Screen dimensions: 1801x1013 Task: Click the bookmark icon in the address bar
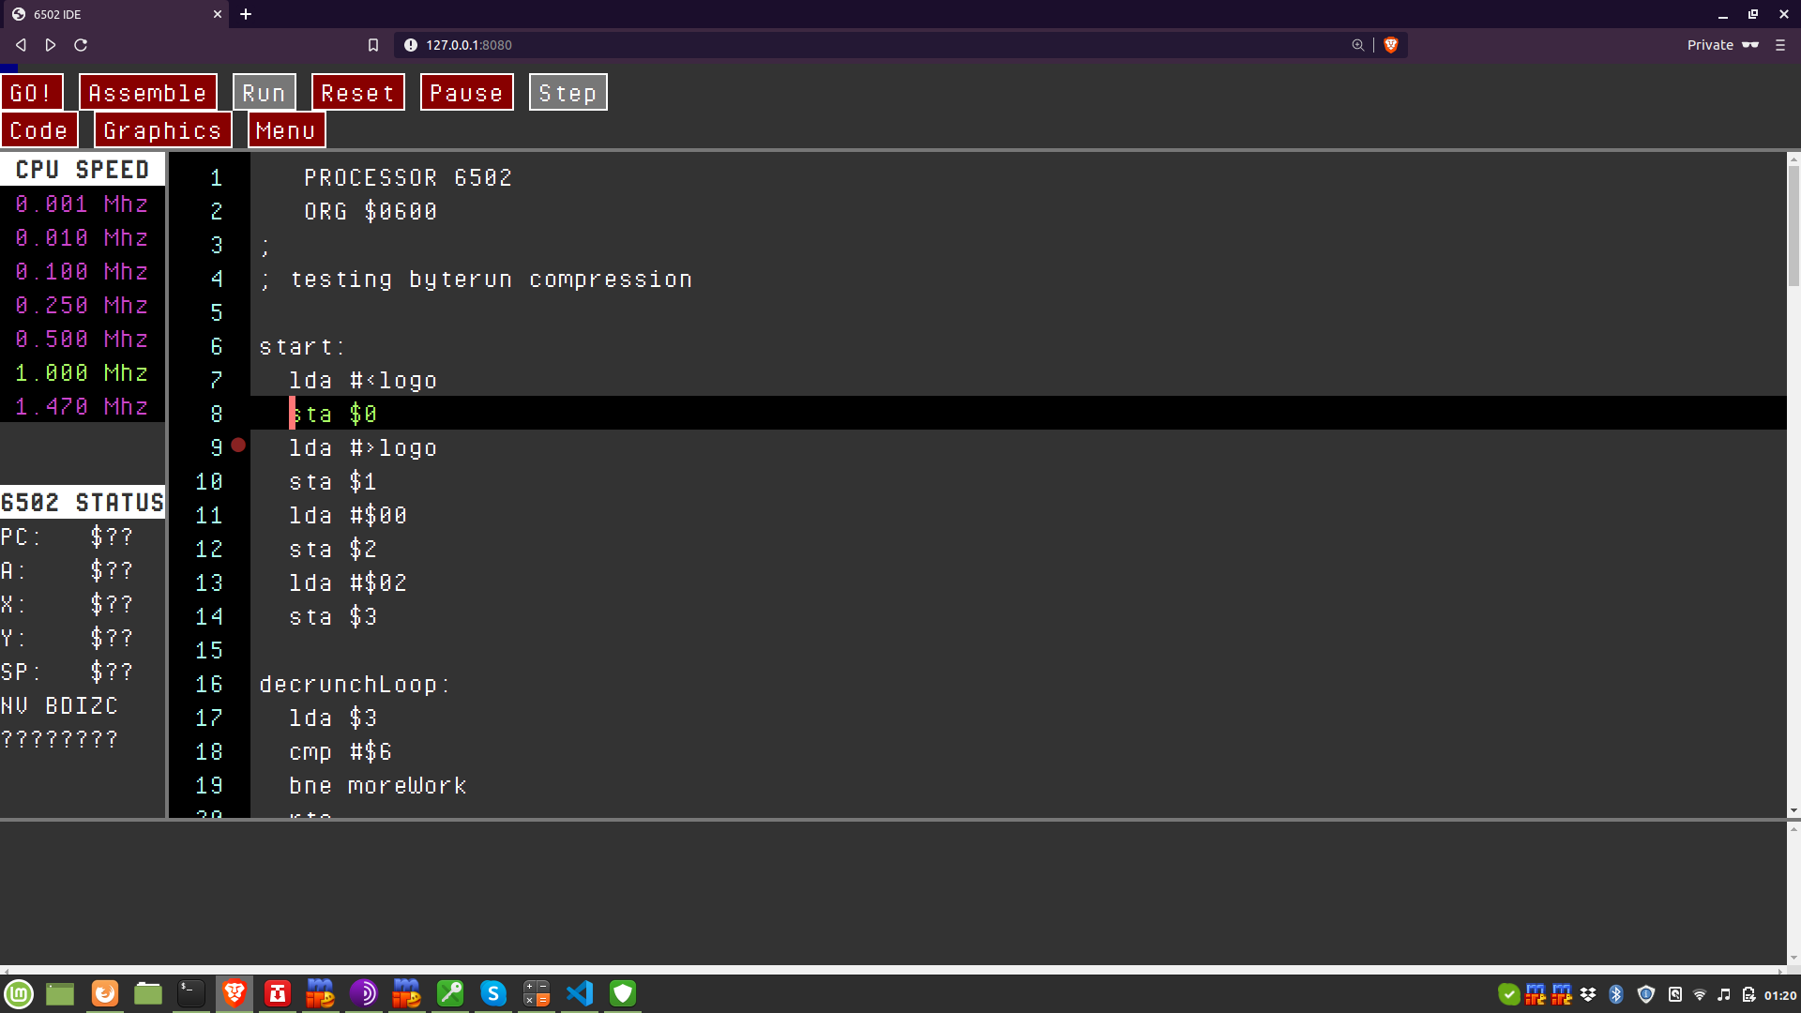(x=373, y=45)
